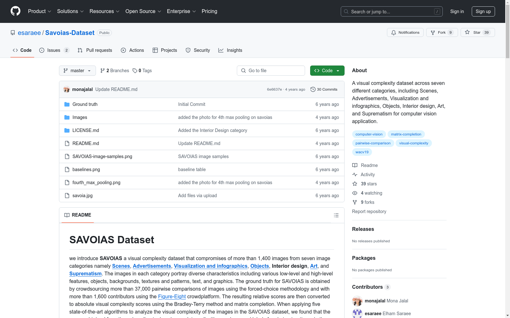Open commit hash 6e6637e

[x=274, y=89]
